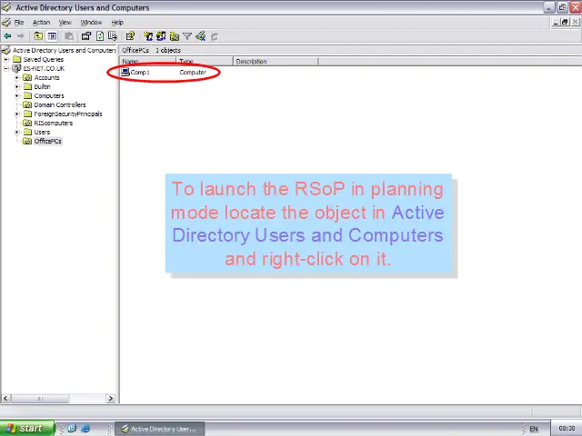The height and width of the screenshot is (436, 582).
Task: Click the Comp1 computer icon in the list
Action: 125,72
